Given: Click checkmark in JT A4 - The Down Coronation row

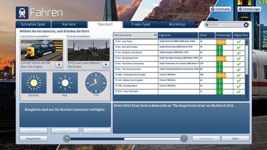Looking at the screenshot, I should (239, 64).
